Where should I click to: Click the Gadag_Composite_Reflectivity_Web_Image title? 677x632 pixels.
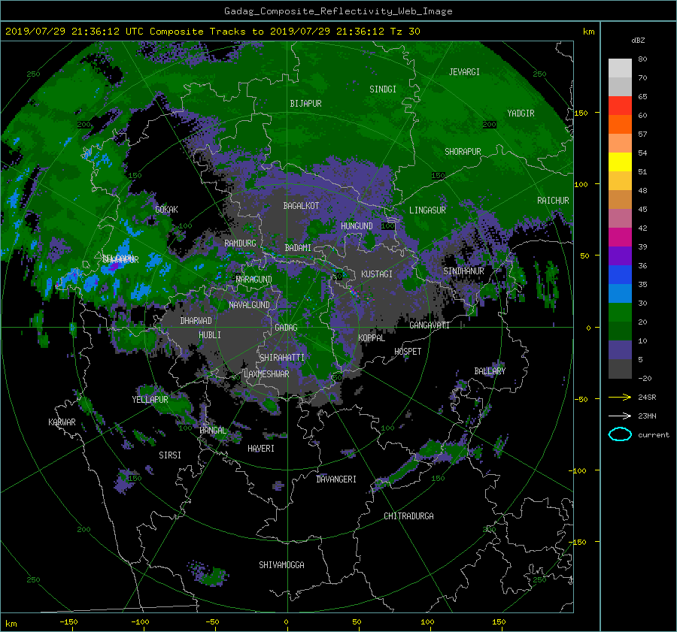[338, 11]
